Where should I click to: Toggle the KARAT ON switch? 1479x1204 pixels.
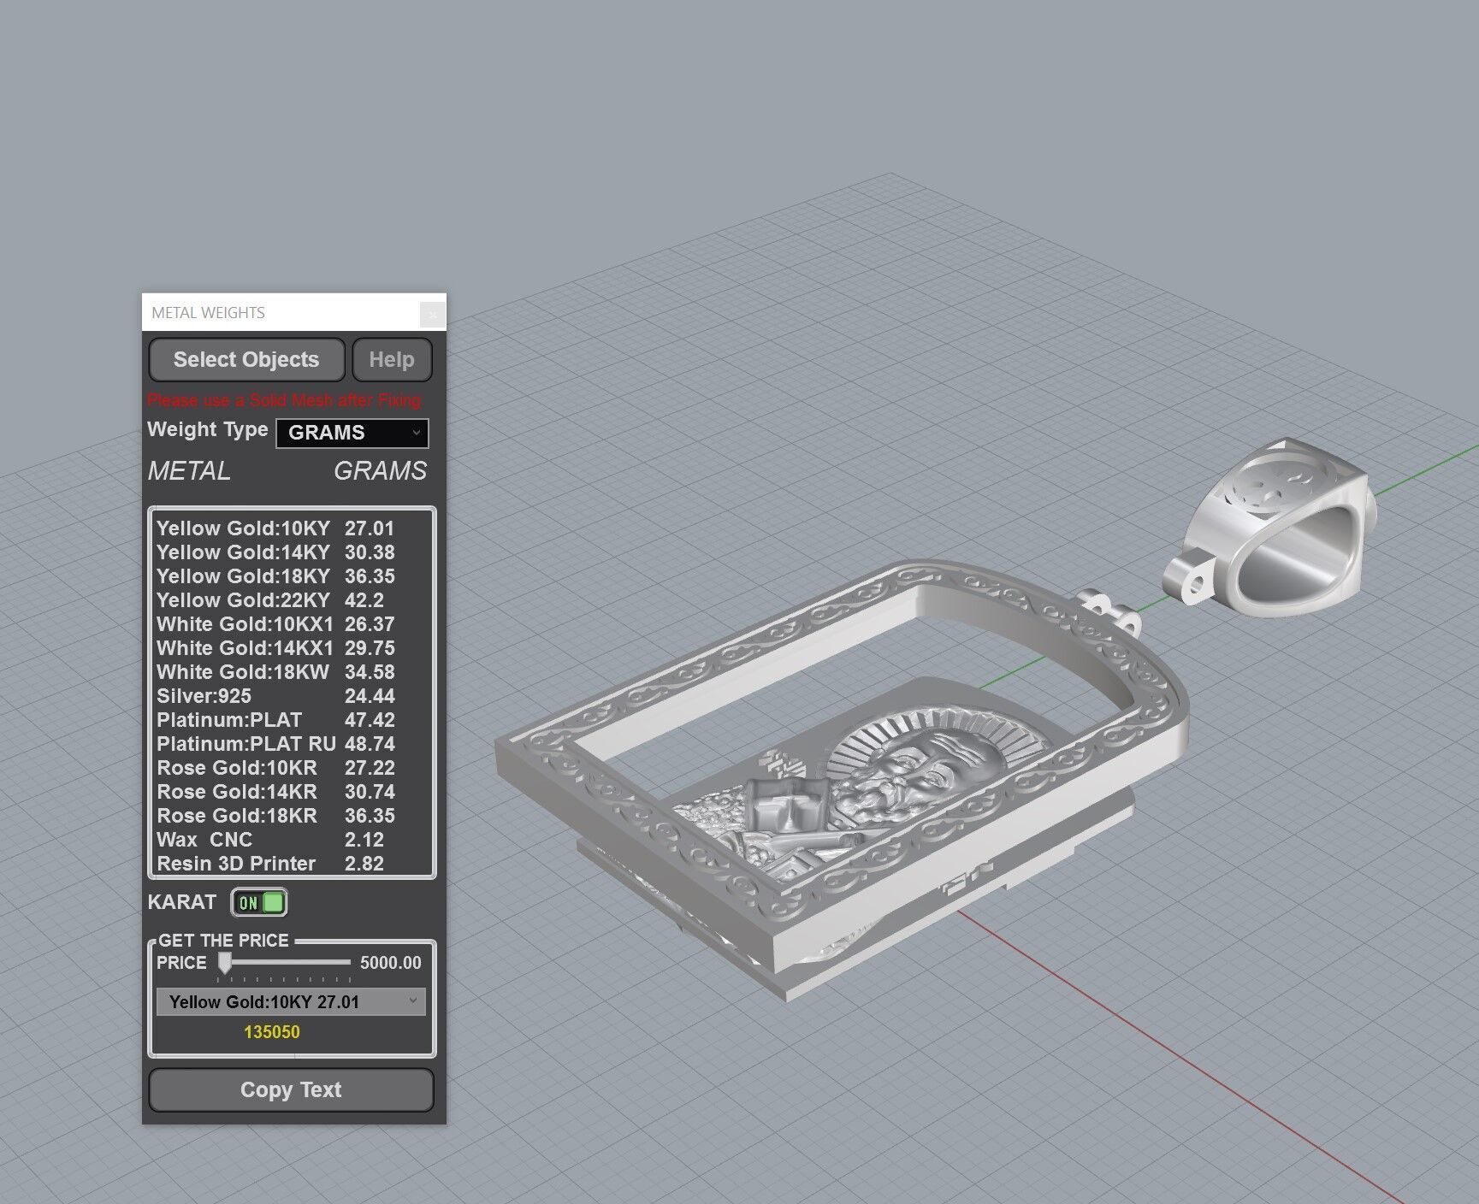pos(259,903)
